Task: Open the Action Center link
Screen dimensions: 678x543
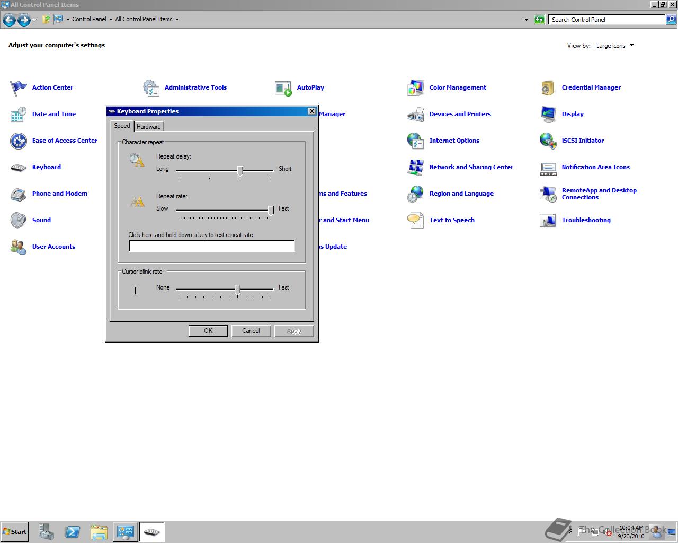Action: pos(52,87)
